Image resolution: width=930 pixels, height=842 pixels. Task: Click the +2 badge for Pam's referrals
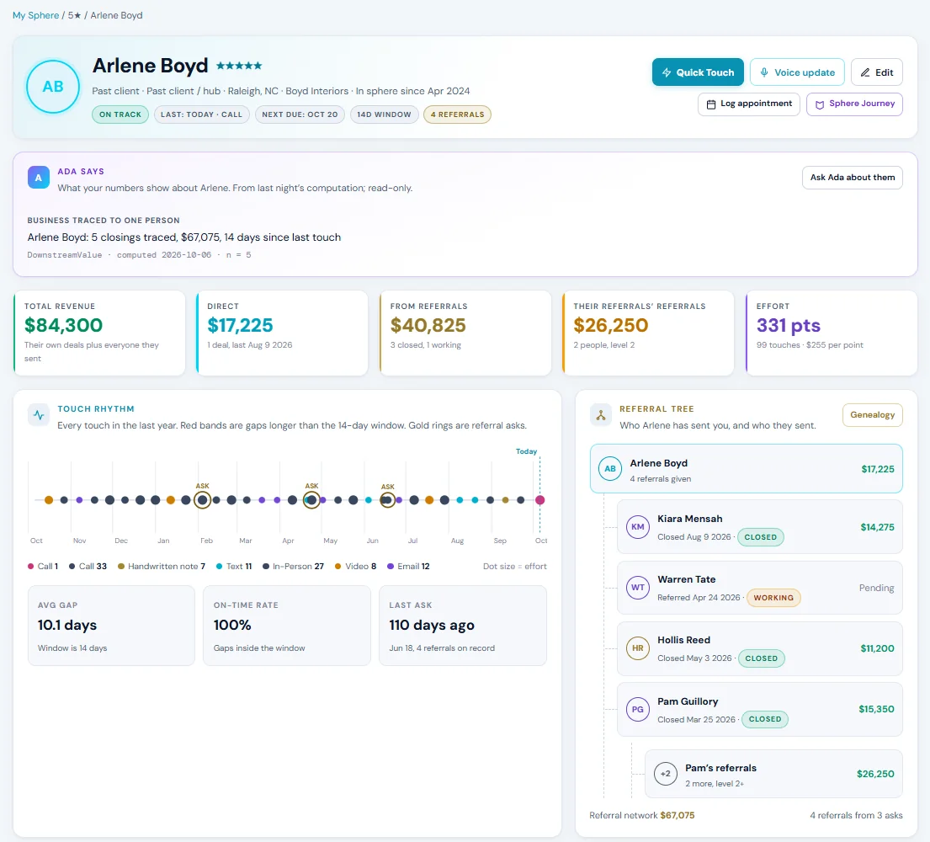[x=666, y=774]
